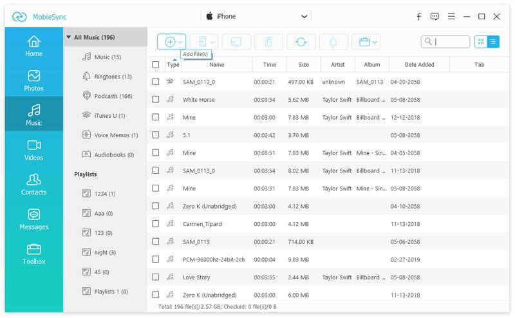Click the MobieSync logo
The image size is (515, 318).
19,17
